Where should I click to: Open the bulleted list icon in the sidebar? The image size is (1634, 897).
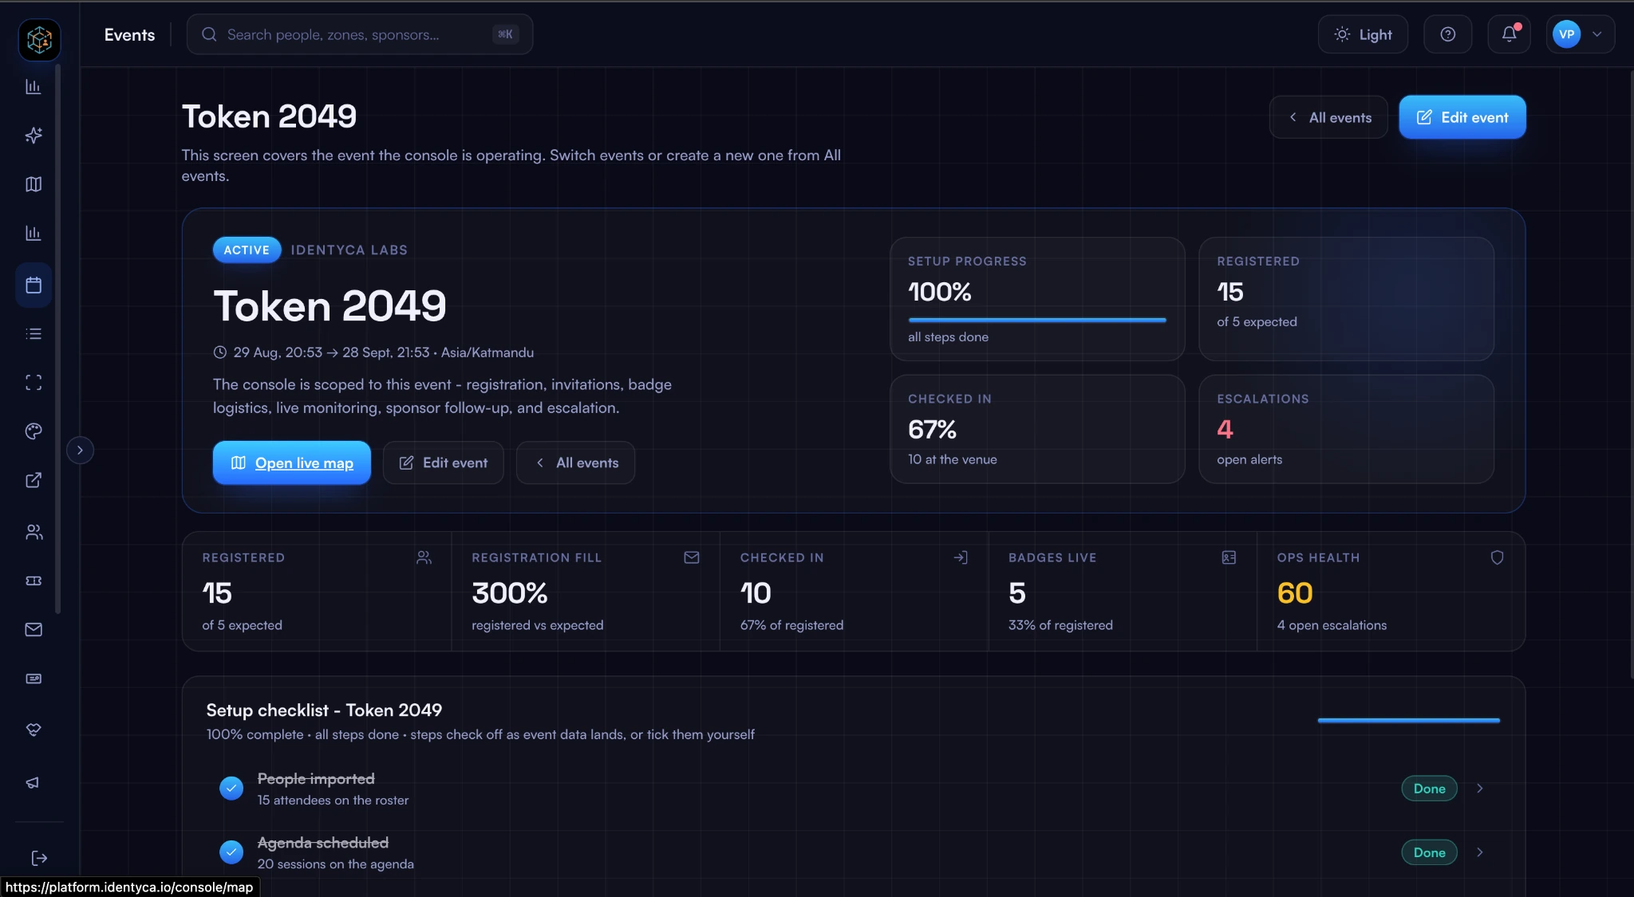coord(34,334)
